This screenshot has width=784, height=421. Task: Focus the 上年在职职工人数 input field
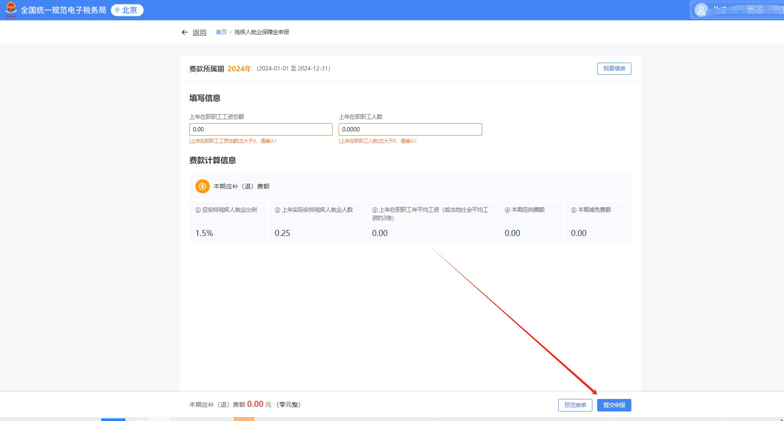click(410, 129)
